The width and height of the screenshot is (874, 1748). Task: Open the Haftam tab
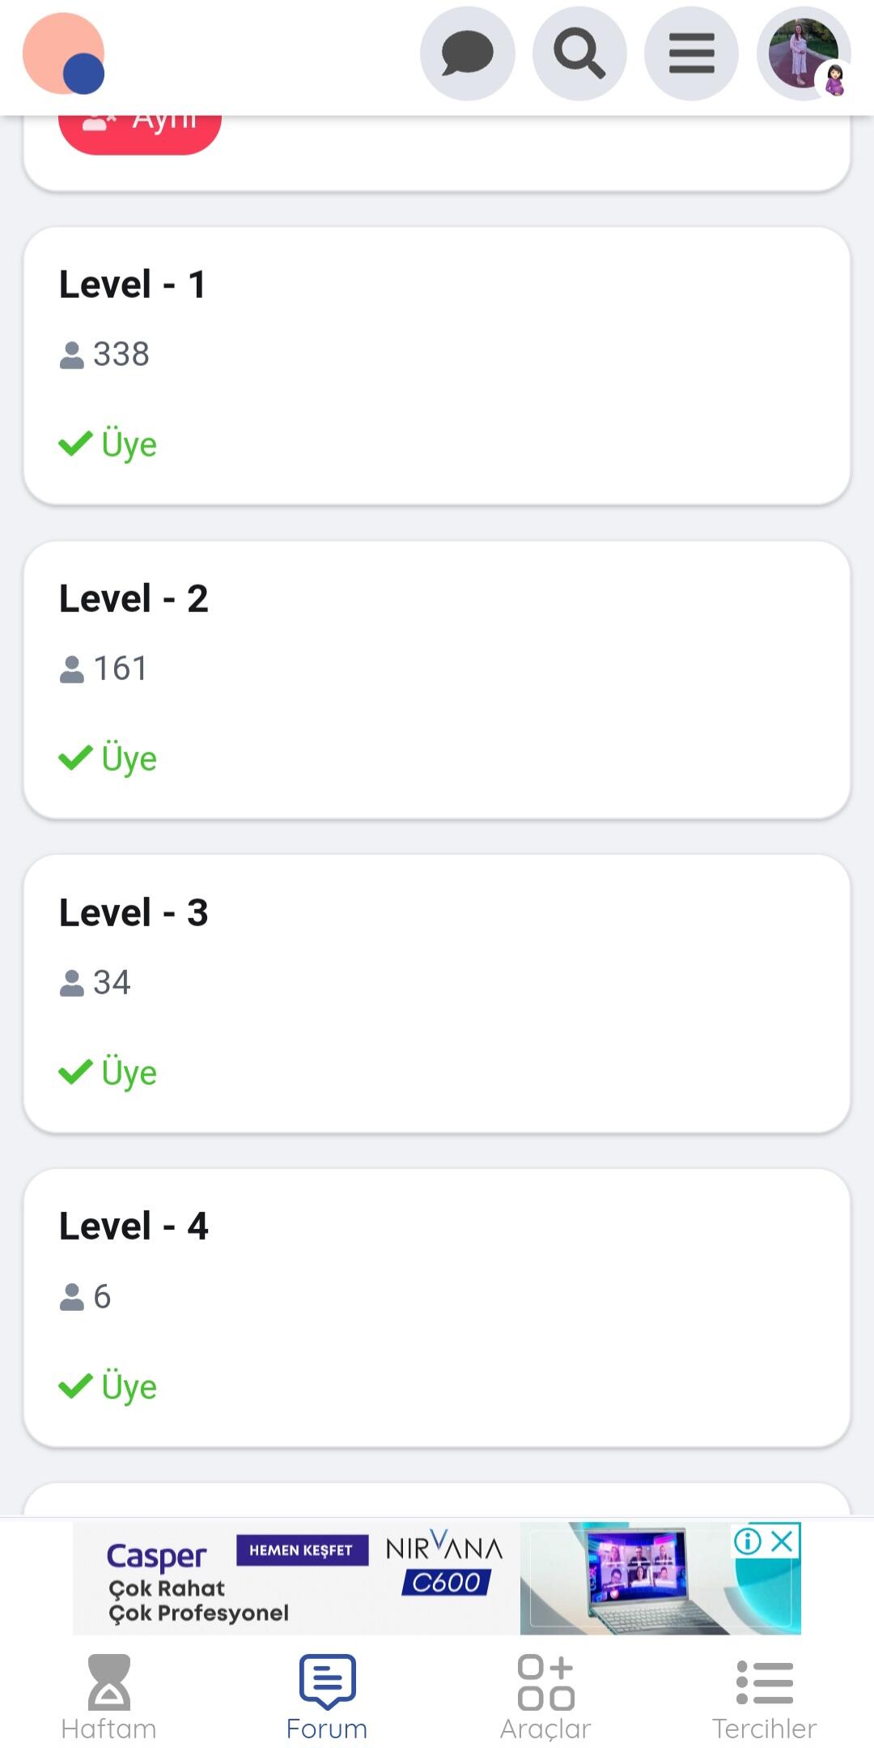[x=108, y=1698]
